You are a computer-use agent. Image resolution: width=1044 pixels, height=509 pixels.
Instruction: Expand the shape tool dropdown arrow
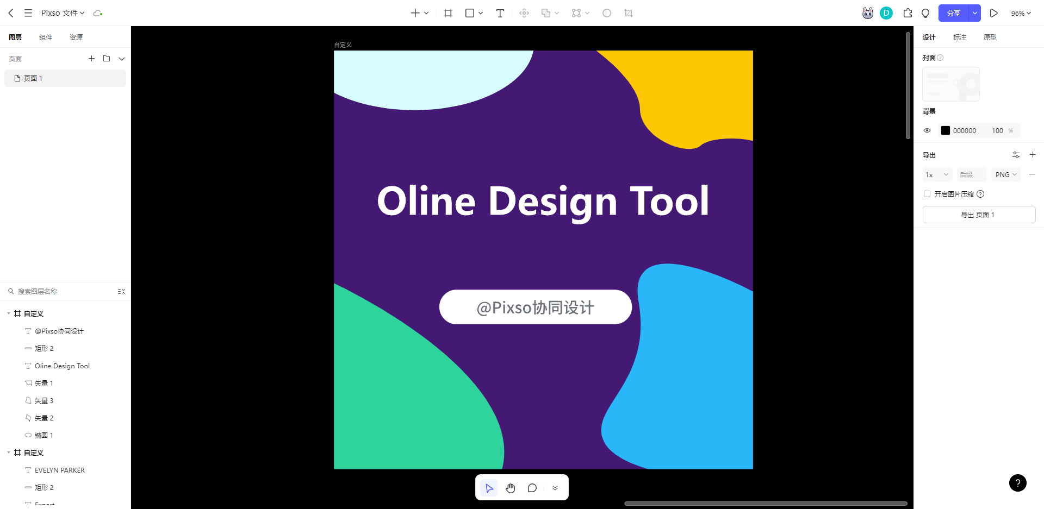click(x=481, y=13)
